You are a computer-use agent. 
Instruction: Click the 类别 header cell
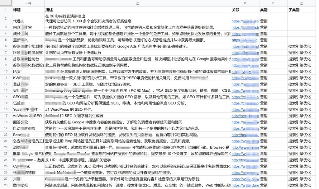point(273,10)
